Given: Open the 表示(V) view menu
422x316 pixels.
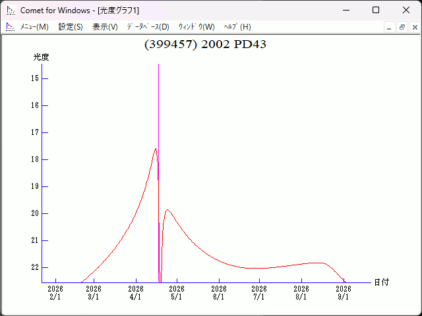Looking at the screenshot, I should tap(105, 27).
